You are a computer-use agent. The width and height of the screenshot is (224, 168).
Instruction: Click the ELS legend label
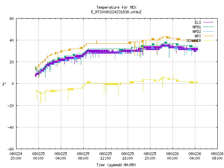point(198,22)
